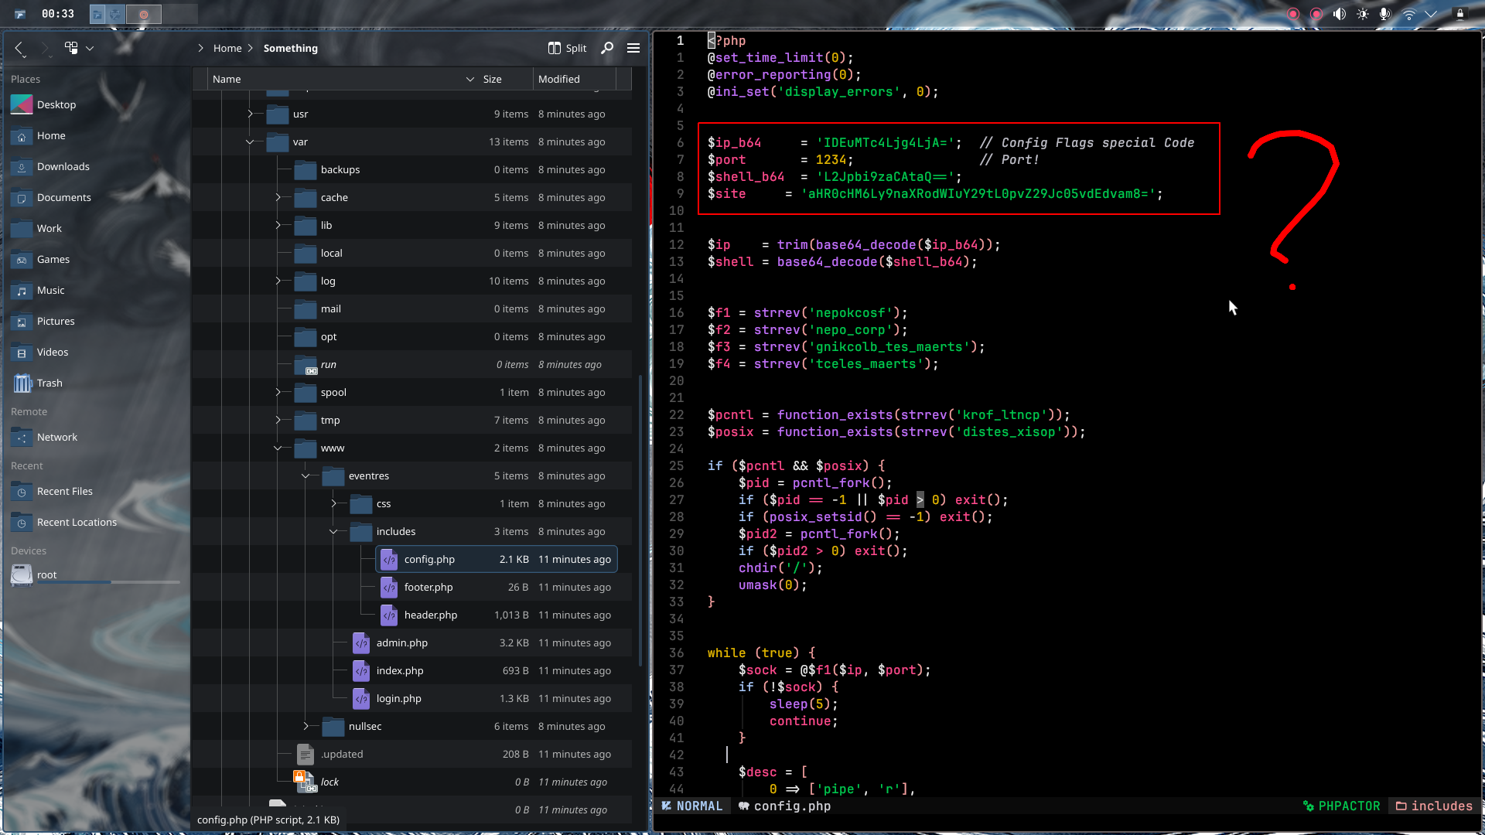Open the system tray expander chevron
Image resolution: width=1485 pixels, height=835 pixels.
[x=1432, y=13]
